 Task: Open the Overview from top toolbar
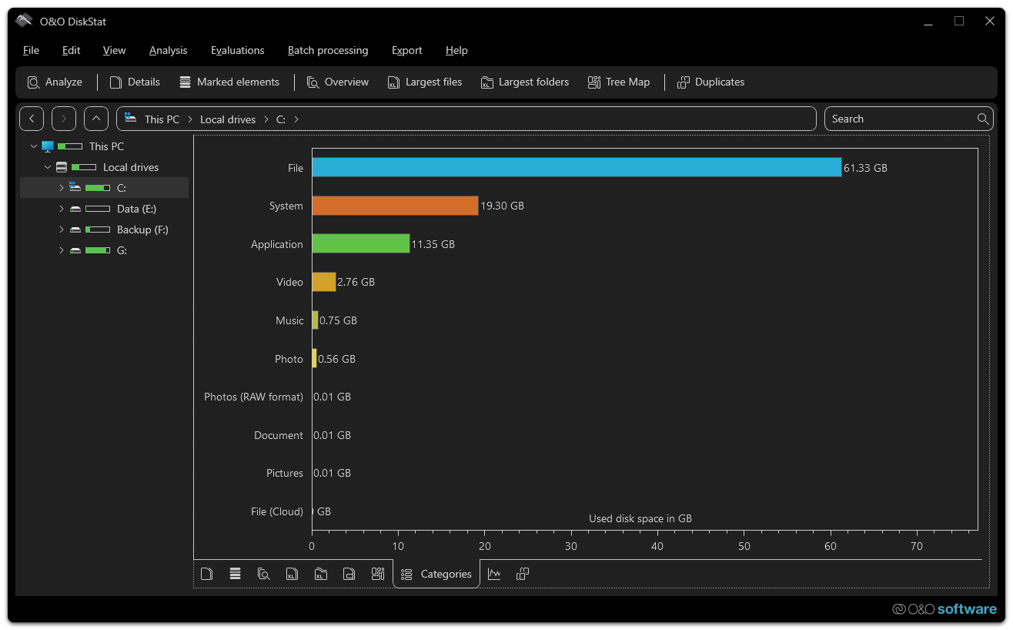point(338,82)
